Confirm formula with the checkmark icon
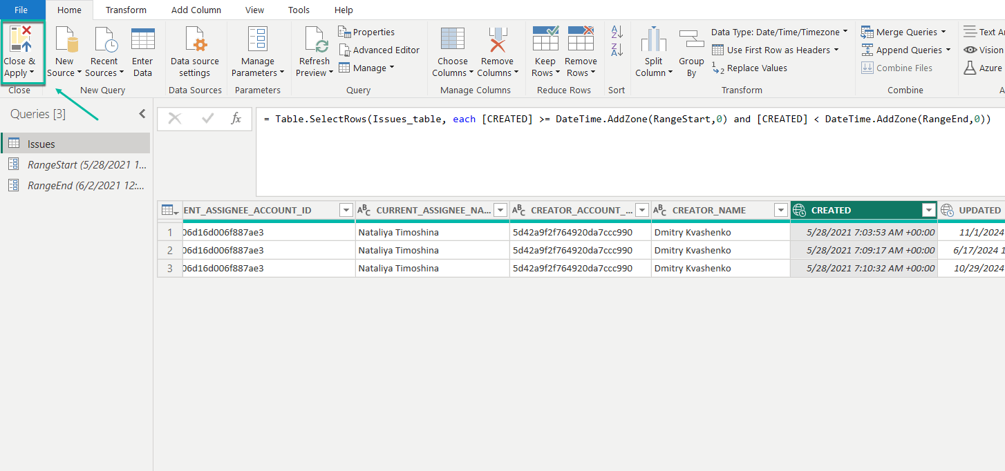 click(207, 119)
